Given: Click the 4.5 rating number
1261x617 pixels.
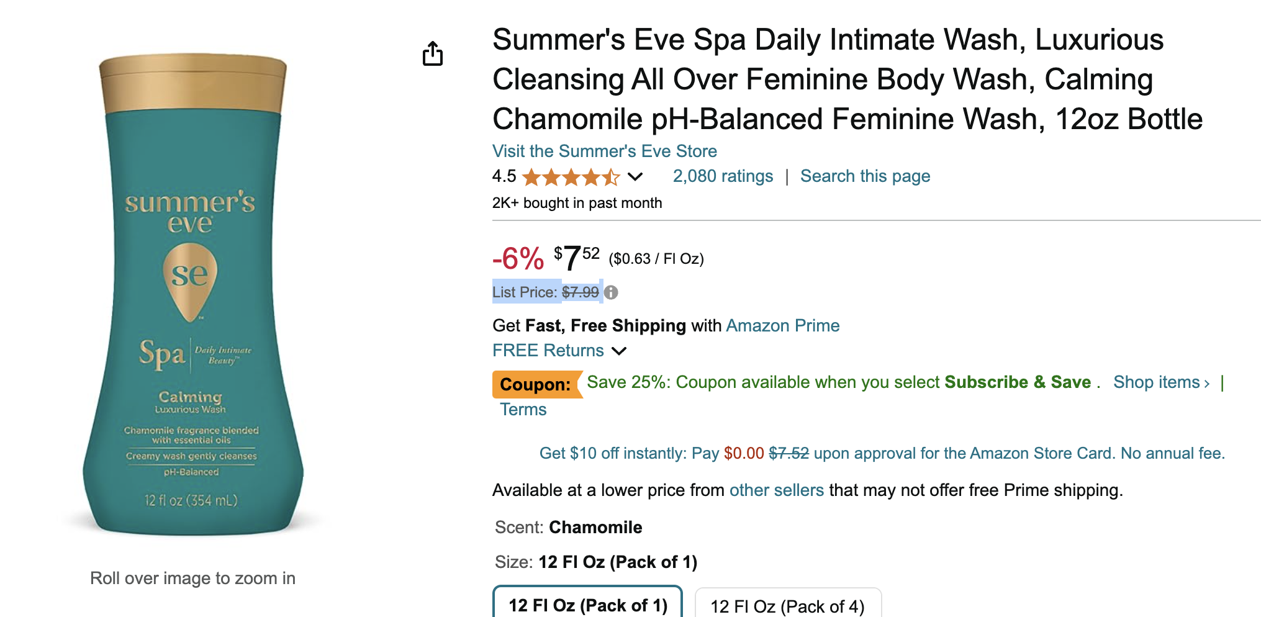Looking at the screenshot, I should pyautogui.click(x=504, y=176).
